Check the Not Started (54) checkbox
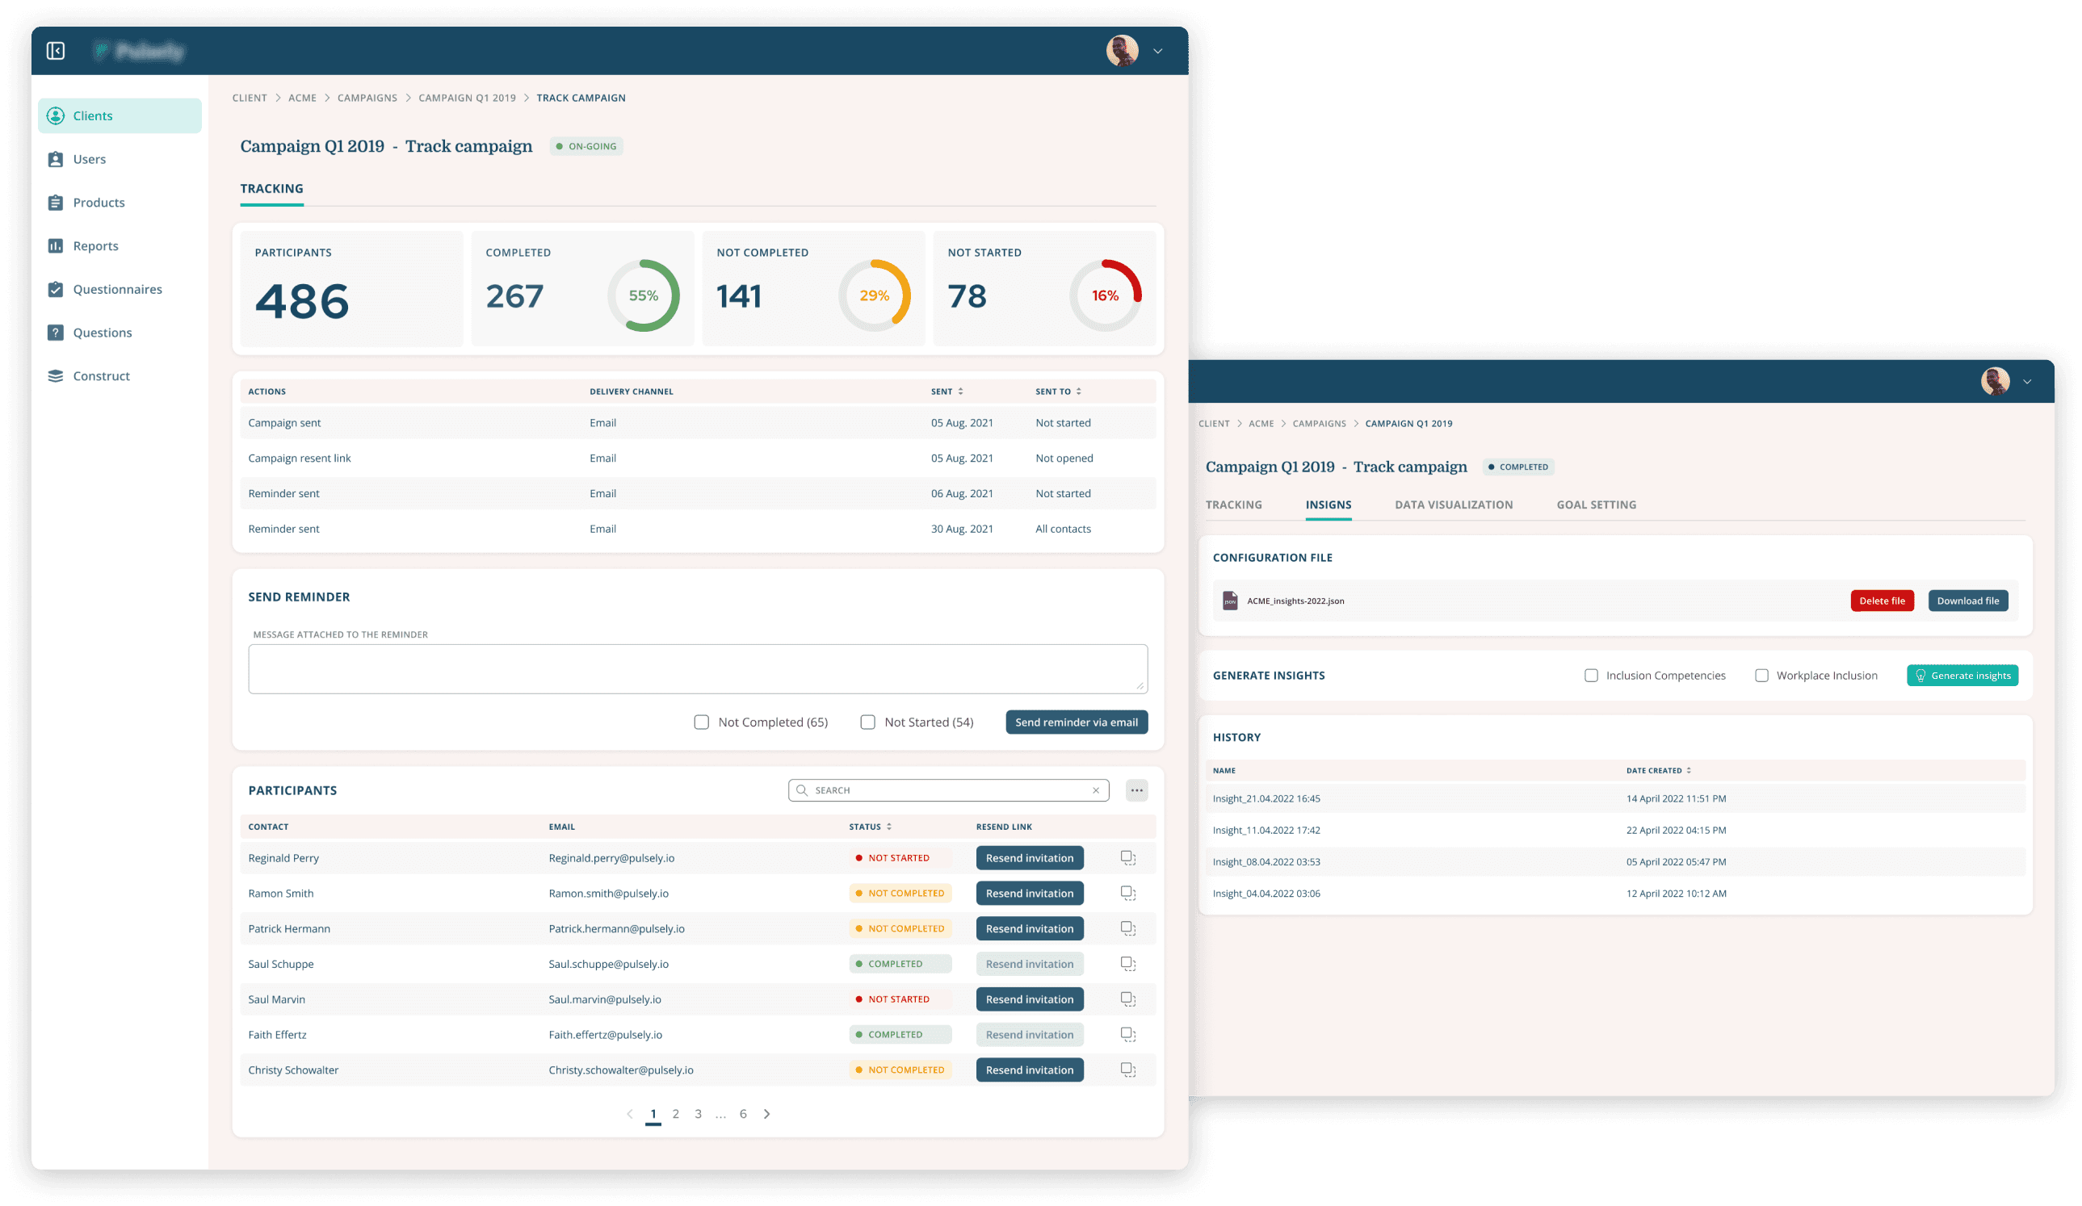This screenshot has height=1206, width=2082. point(867,722)
